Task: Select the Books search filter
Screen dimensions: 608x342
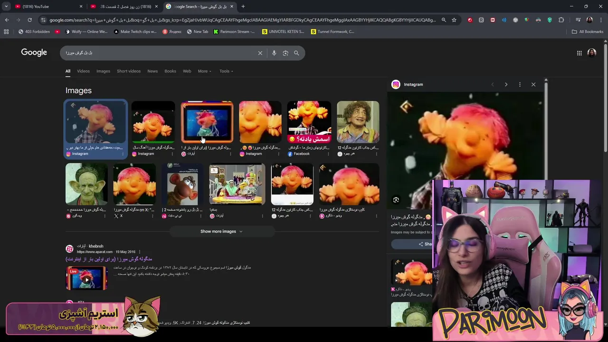Action: coord(170,71)
